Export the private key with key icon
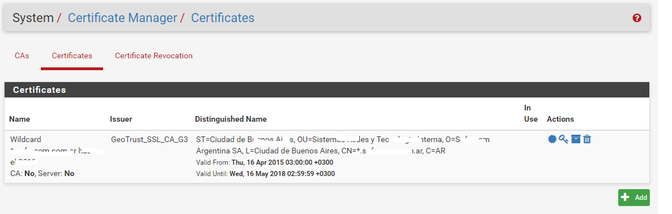672x214 pixels. click(x=563, y=139)
